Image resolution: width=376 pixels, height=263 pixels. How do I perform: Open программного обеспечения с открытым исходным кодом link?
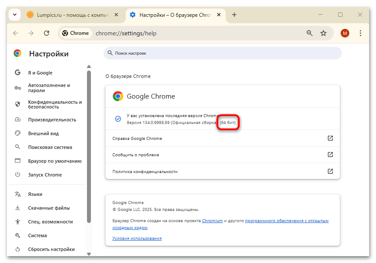286,220
